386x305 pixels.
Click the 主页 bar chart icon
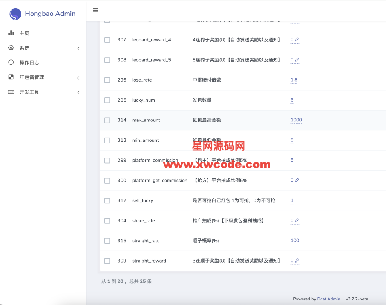11,33
